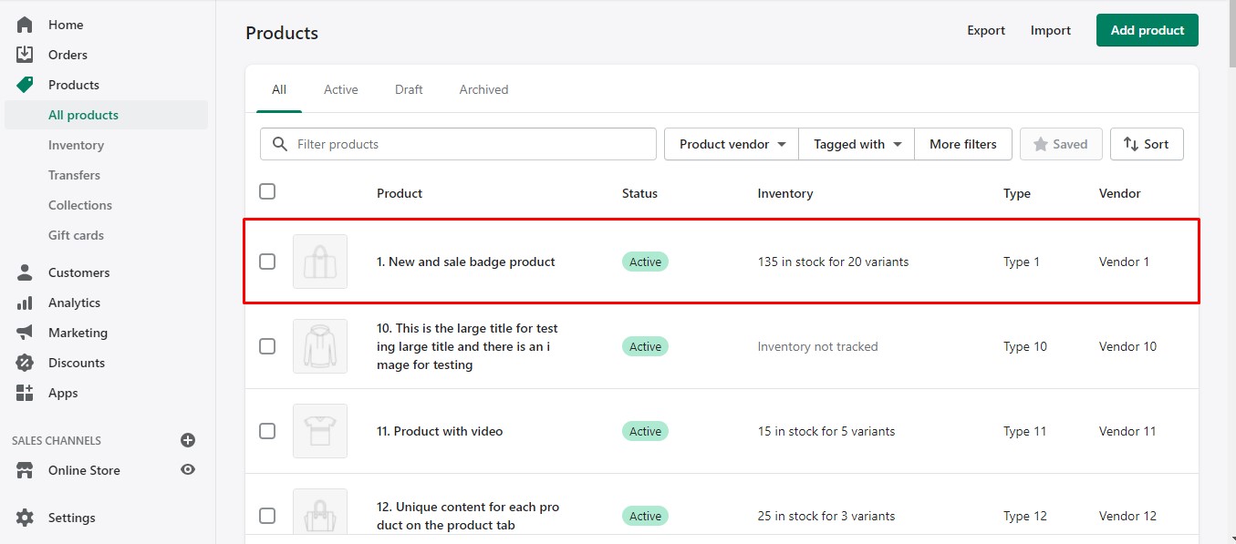Screen dimensions: 1236x544
Task: Open the Apps icon
Action: (26, 392)
